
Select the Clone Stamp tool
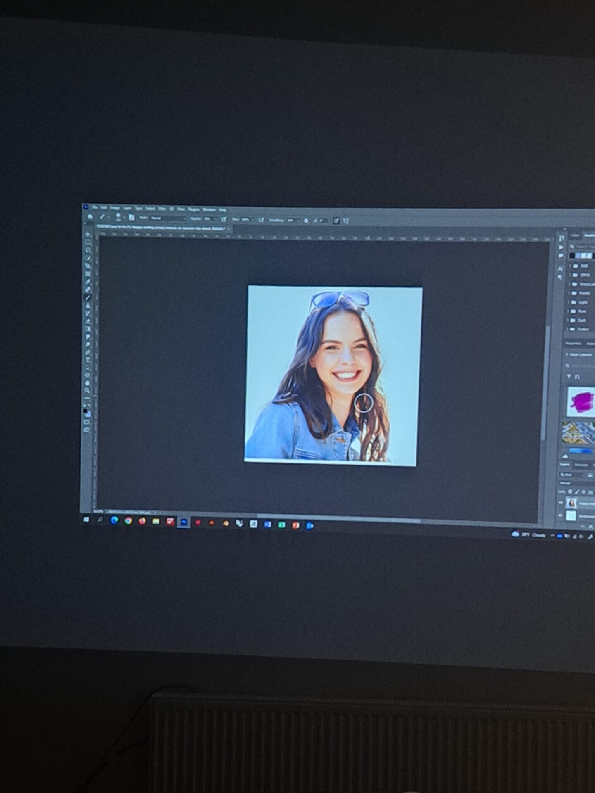click(88, 305)
